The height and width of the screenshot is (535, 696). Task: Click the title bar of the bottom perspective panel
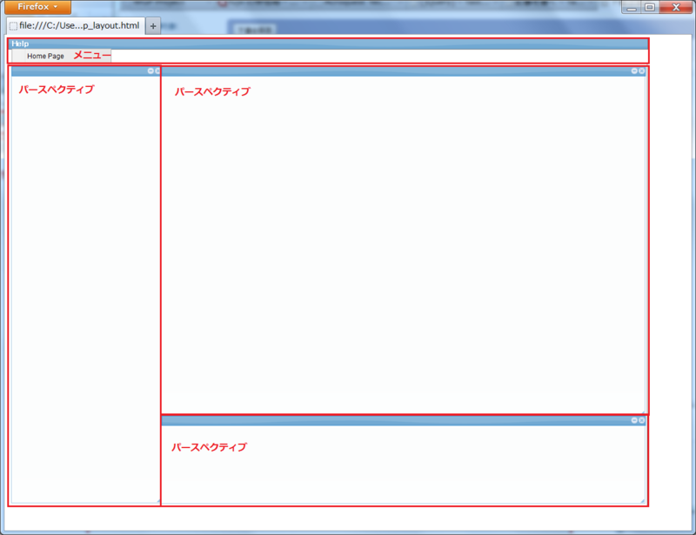391,420
